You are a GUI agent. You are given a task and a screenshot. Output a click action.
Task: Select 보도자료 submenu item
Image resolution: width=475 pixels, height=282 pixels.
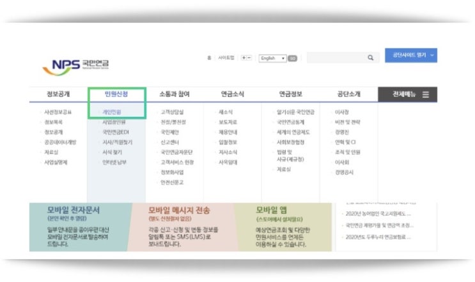tap(228, 122)
